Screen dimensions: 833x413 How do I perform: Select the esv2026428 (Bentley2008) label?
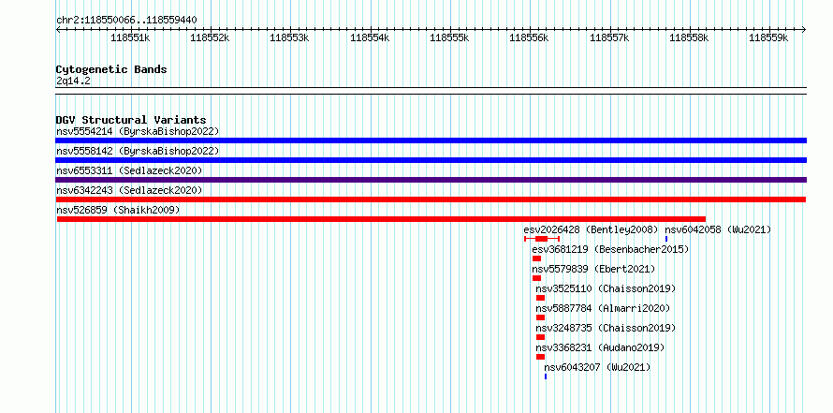[x=591, y=229]
